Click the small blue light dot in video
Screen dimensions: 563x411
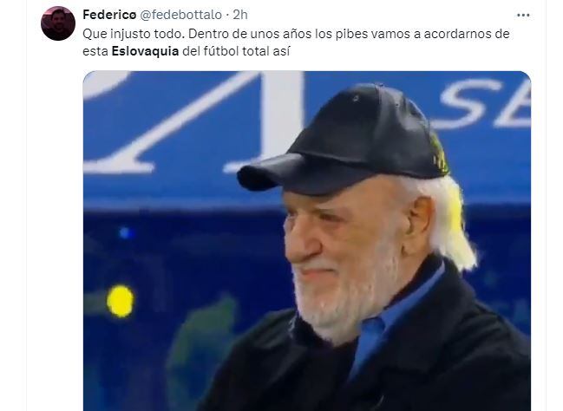coord(124,233)
